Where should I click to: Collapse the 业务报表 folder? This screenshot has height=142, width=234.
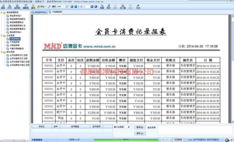pos(1,35)
